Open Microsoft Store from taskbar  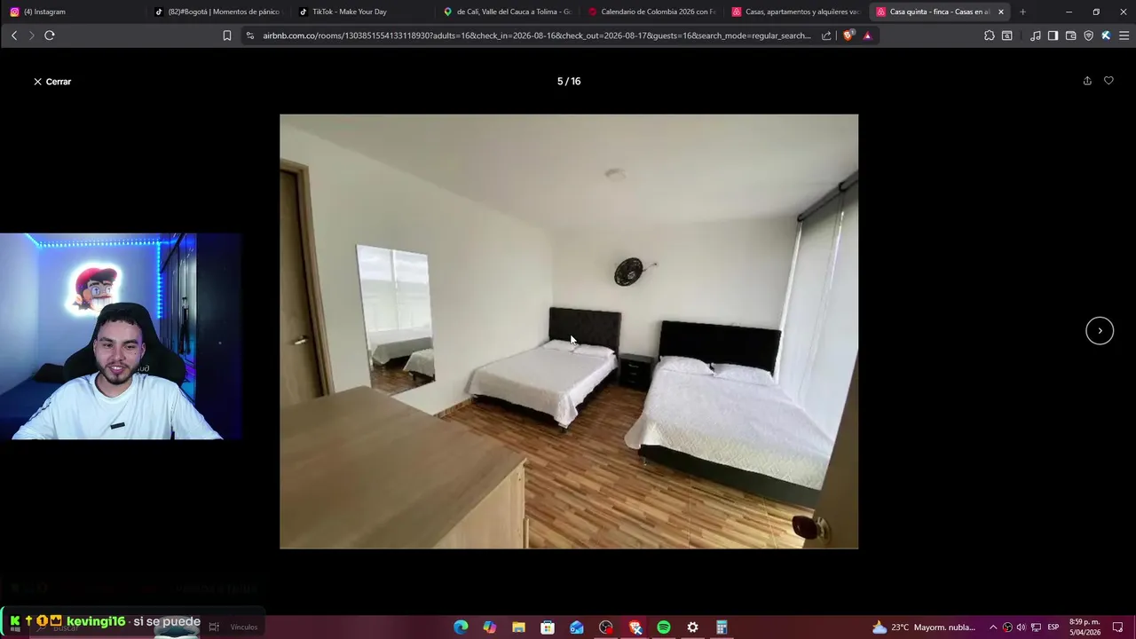548,627
